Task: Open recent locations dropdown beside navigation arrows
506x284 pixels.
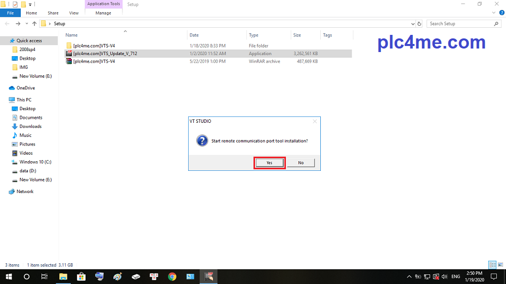Action: point(27,24)
